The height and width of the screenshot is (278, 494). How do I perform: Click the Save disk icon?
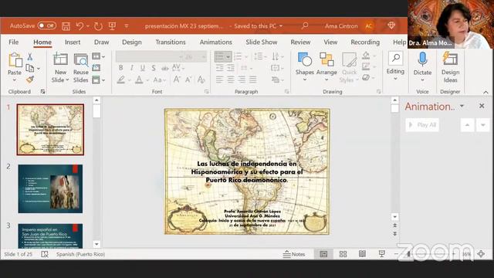point(66,25)
